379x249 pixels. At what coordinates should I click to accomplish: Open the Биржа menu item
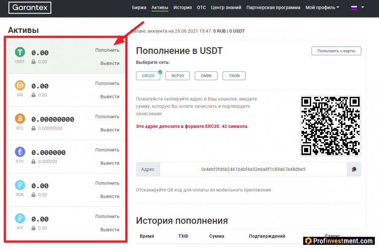(139, 8)
